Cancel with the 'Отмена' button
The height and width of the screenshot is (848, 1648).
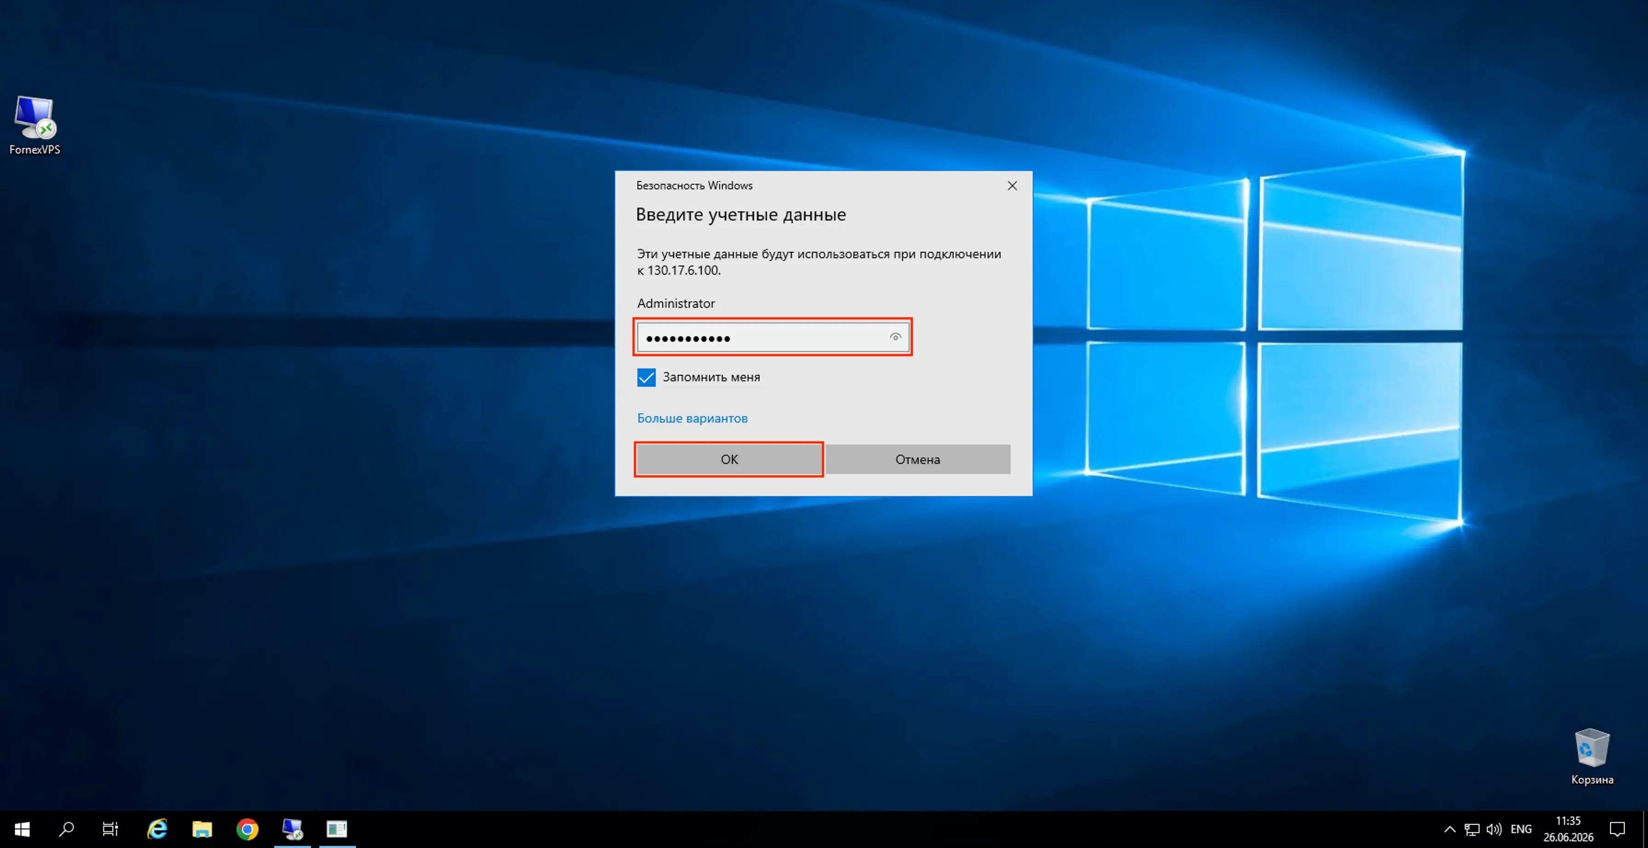(x=917, y=459)
